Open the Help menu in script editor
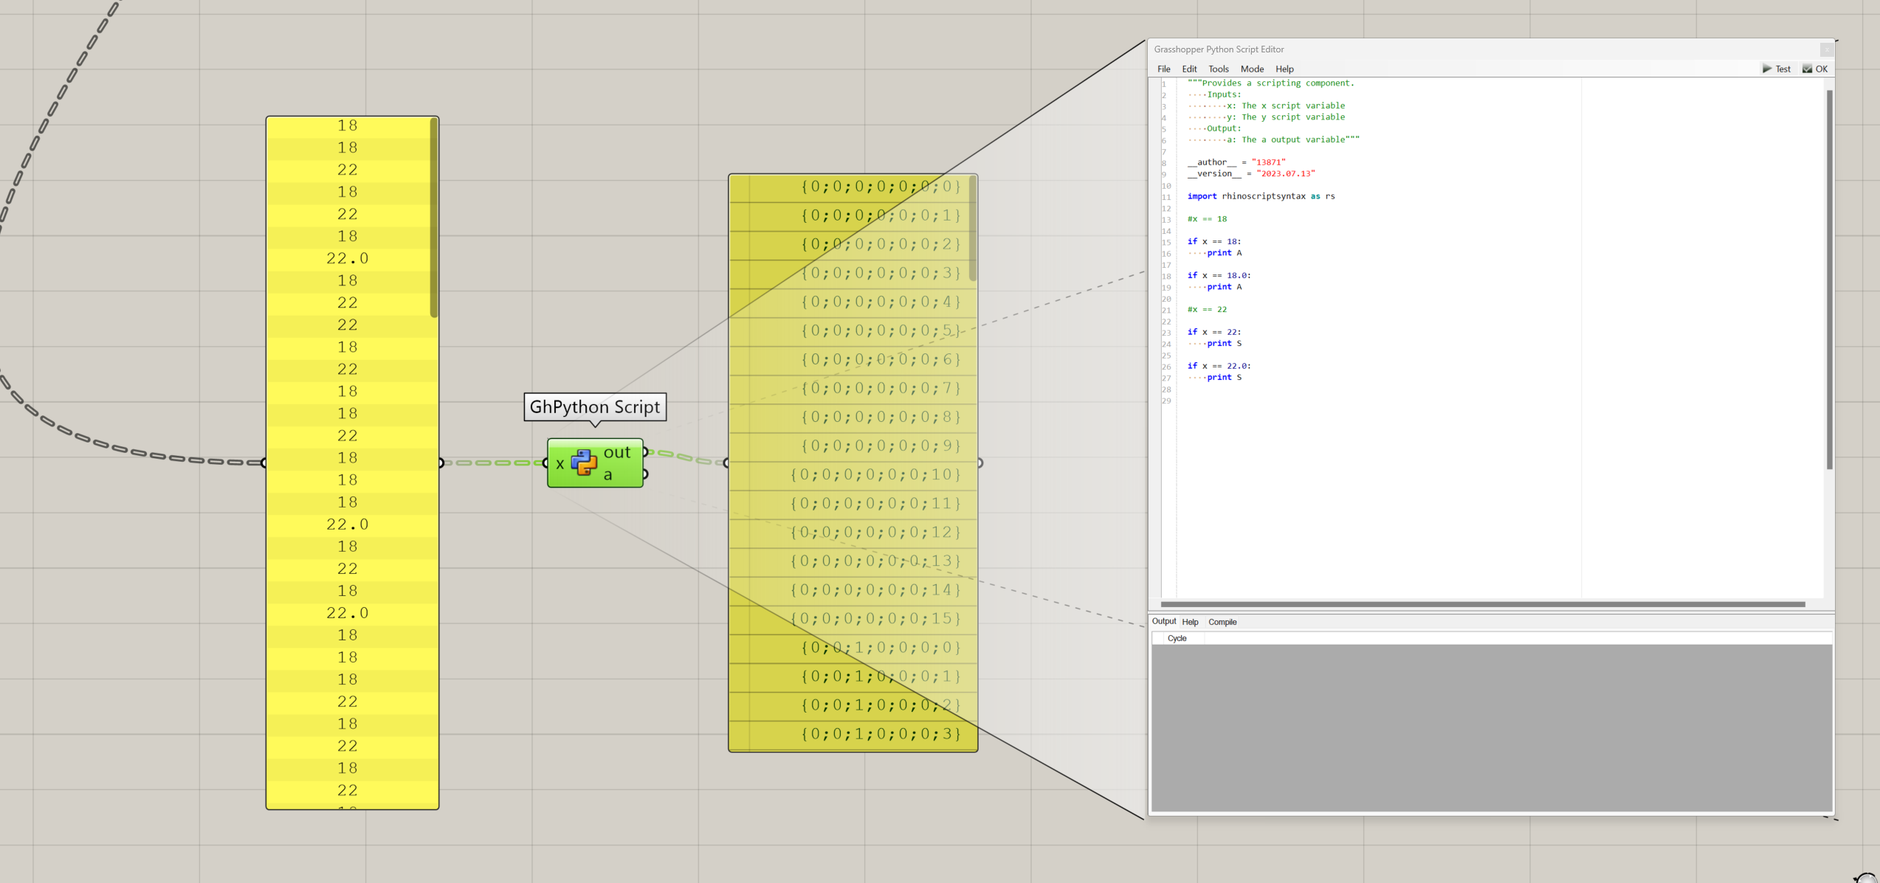Image resolution: width=1880 pixels, height=883 pixels. 1284,69
